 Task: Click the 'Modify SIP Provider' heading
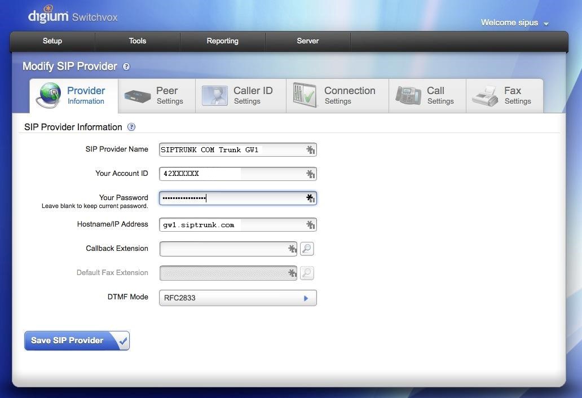[70, 67]
